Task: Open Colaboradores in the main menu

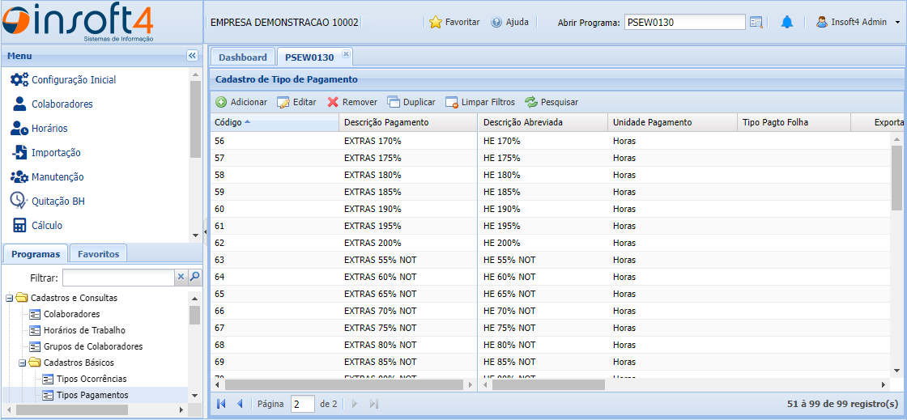Action: coord(62,104)
